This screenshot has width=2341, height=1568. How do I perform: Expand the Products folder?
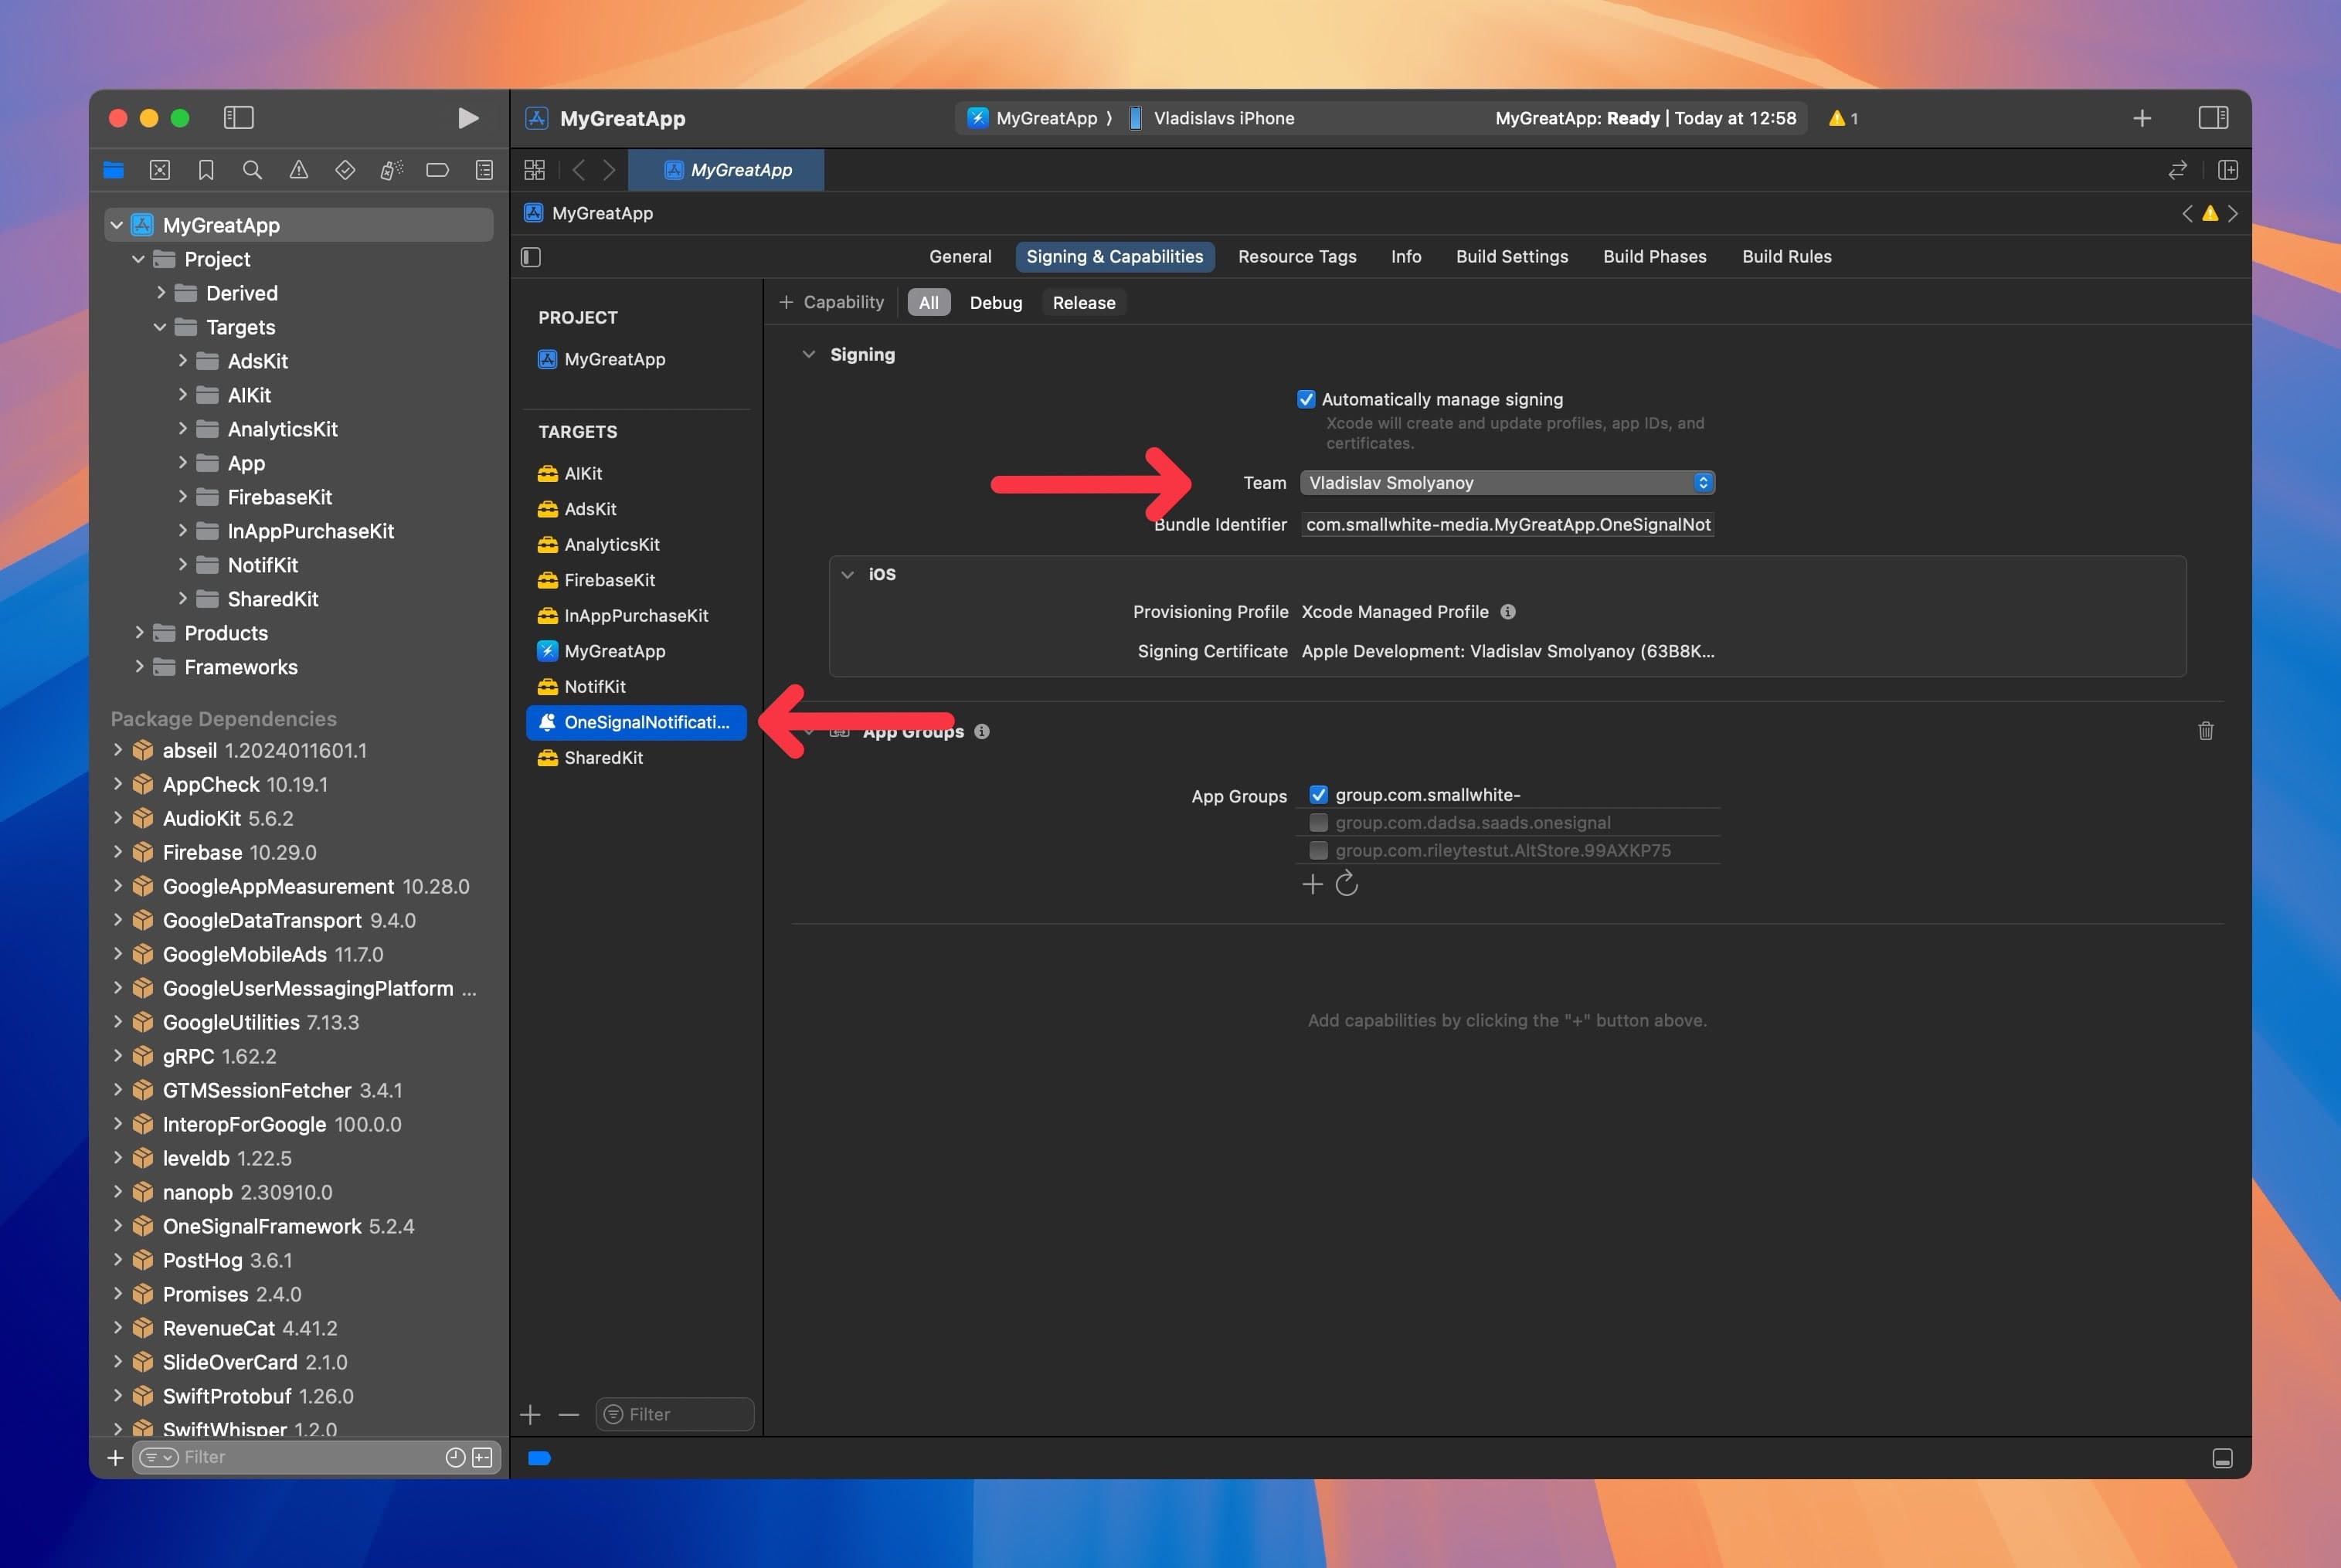coord(139,633)
